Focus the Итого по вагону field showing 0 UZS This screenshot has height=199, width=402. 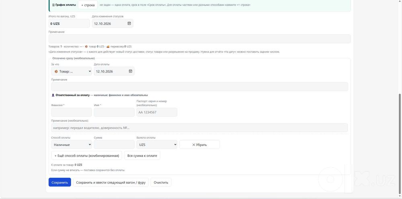point(69,23)
